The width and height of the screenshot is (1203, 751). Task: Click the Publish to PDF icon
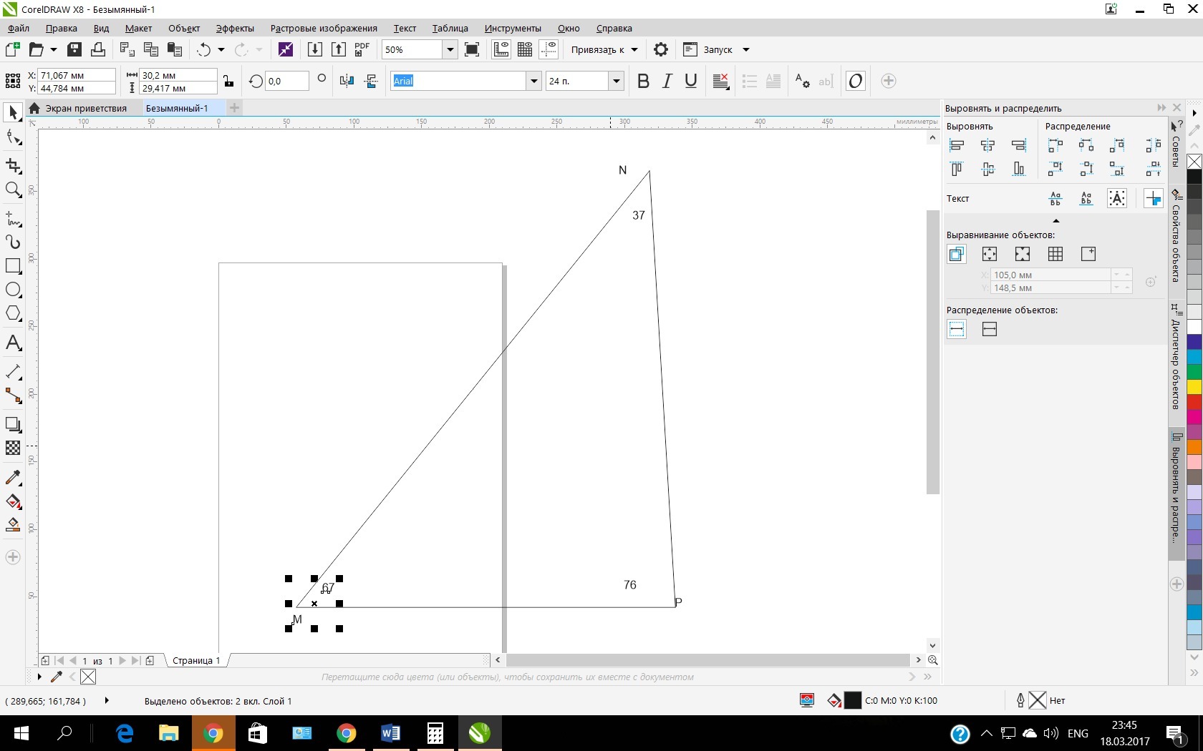pyautogui.click(x=362, y=49)
